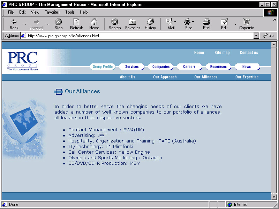Go to the Our Expertise subpage
This screenshot has height=209, width=279.
point(247,77)
